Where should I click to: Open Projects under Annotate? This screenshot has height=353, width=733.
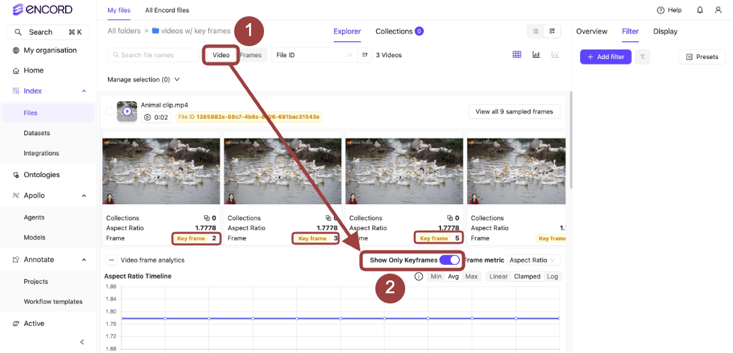[x=36, y=282]
